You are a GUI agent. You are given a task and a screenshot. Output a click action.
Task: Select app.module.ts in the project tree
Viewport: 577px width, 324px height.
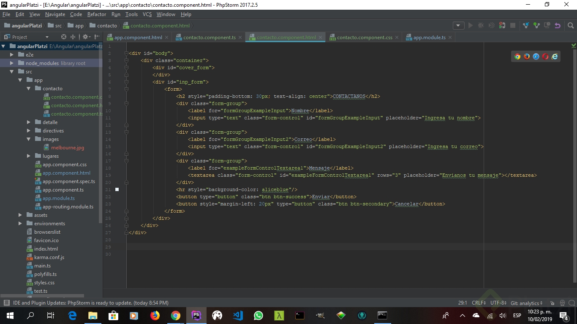(x=58, y=198)
